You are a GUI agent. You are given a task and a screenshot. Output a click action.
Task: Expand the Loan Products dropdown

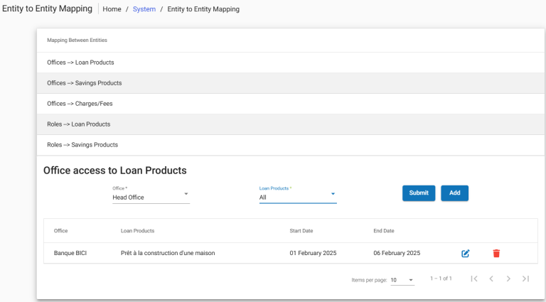[297, 197]
